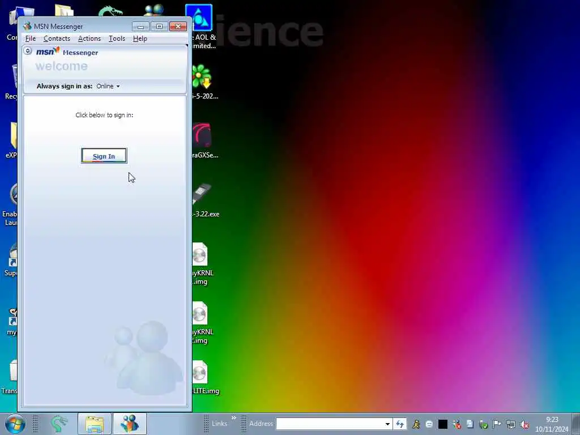Minimize the MSN Messenger window
580x435 pixels.
[x=140, y=26]
